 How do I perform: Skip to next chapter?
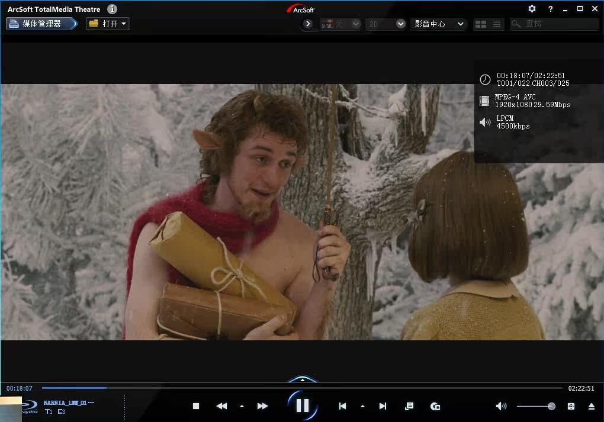[383, 406]
